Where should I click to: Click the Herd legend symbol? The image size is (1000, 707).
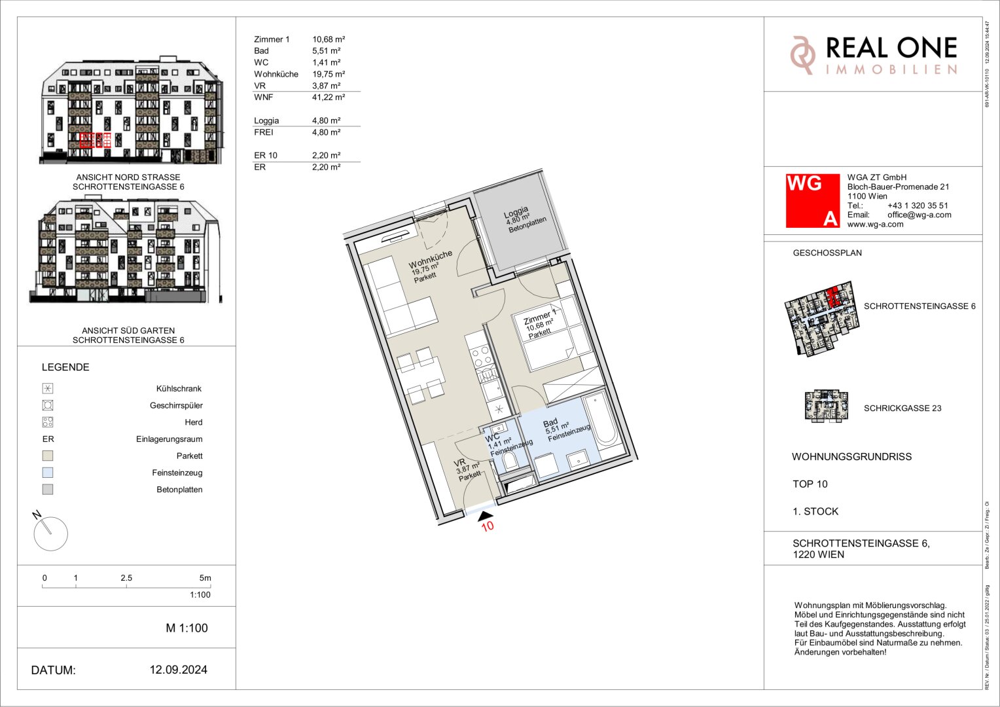click(x=48, y=422)
